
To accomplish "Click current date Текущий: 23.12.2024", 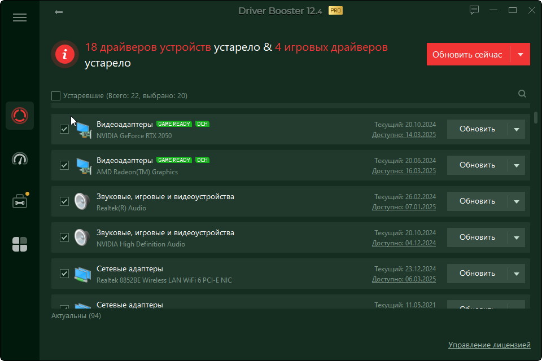I will (x=405, y=269).
